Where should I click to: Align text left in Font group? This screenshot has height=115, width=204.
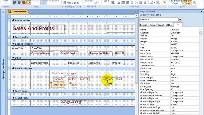(15, 3)
